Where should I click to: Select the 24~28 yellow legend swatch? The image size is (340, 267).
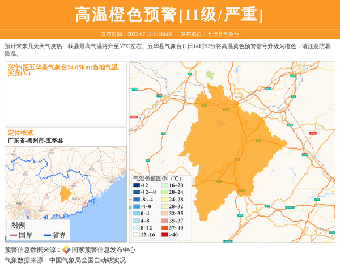tap(164, 200)
